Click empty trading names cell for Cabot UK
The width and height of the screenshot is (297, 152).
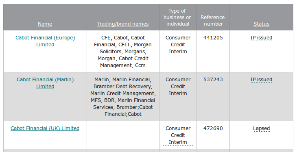pyautogui.click(x=123, y=135)
